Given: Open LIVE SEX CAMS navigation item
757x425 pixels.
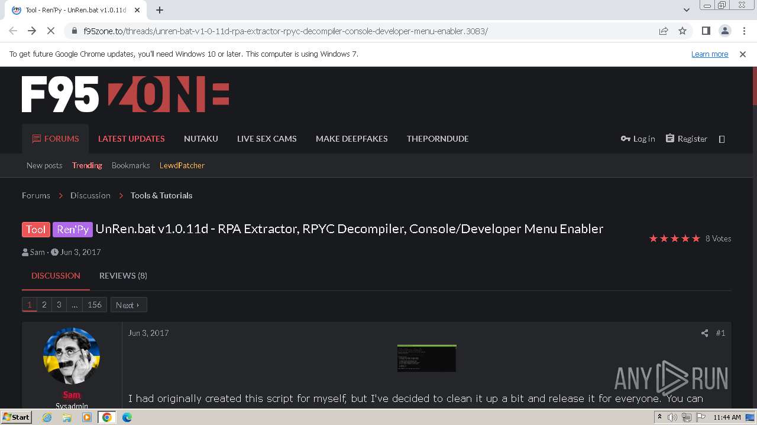Looking at the screenshot, I should 267,139.
